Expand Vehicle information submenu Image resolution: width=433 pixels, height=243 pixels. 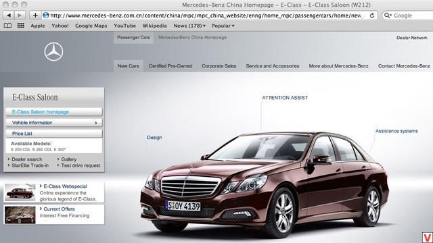coord(54,123)
